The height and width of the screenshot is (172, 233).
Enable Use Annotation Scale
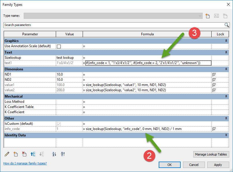tap(59, 47)
